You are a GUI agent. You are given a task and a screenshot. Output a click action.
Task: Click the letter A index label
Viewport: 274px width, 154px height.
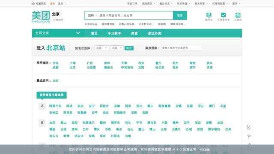(x=42, y=106)
